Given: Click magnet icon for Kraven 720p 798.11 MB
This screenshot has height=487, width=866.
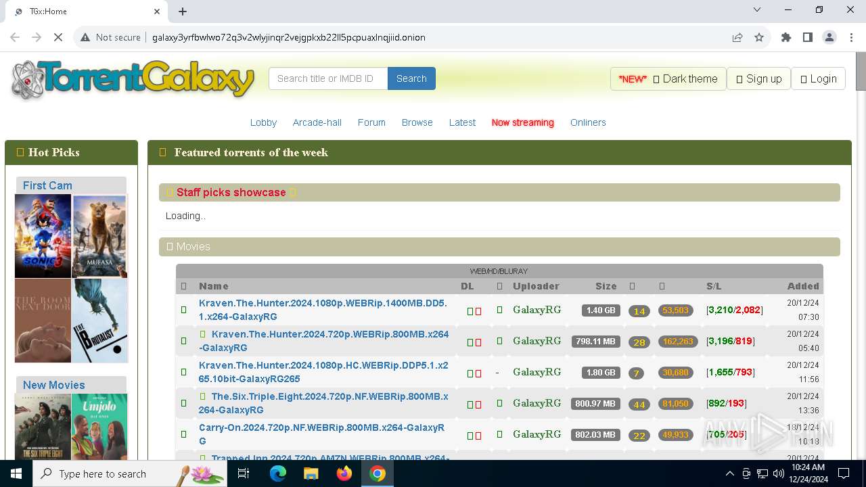Looking at the screenshot, I should [x=478, y=342].
